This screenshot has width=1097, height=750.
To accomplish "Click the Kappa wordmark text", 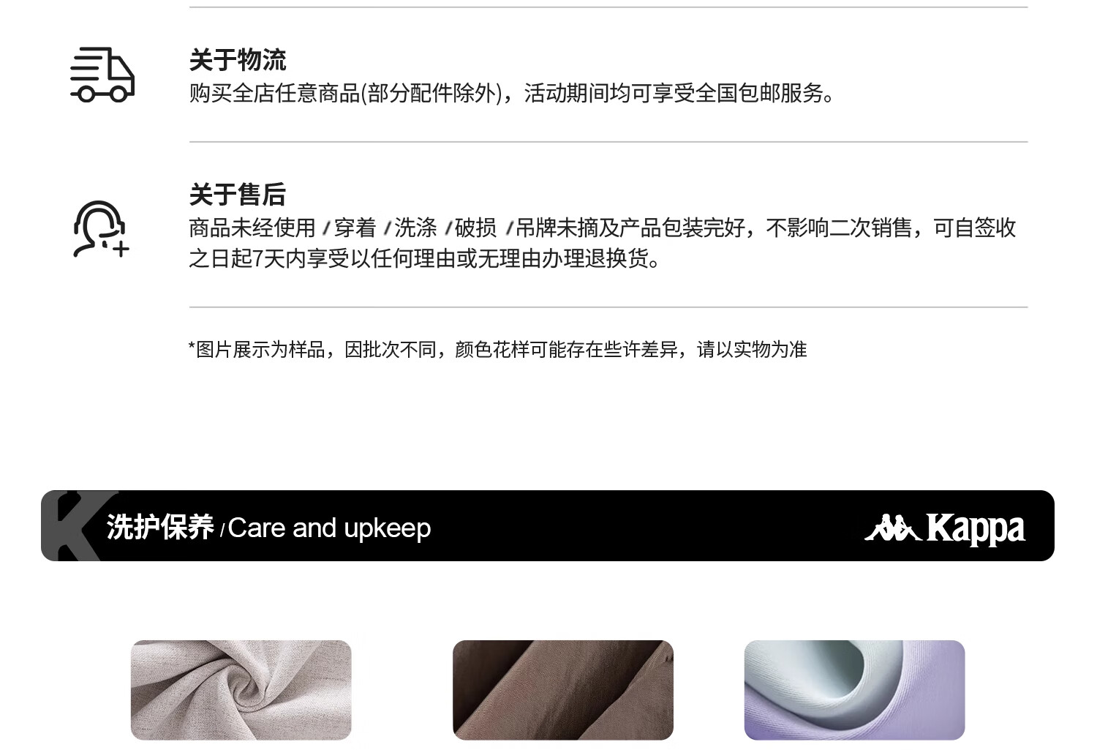I will (976, 528).
